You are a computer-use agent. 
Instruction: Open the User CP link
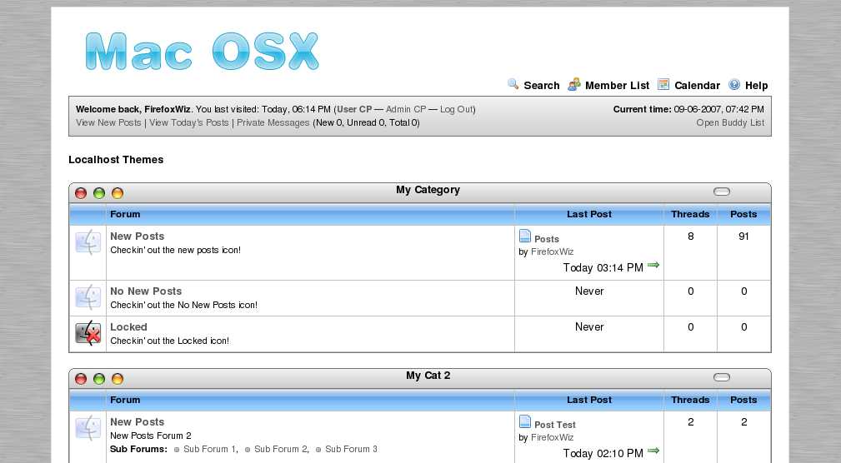coord(354,109)
